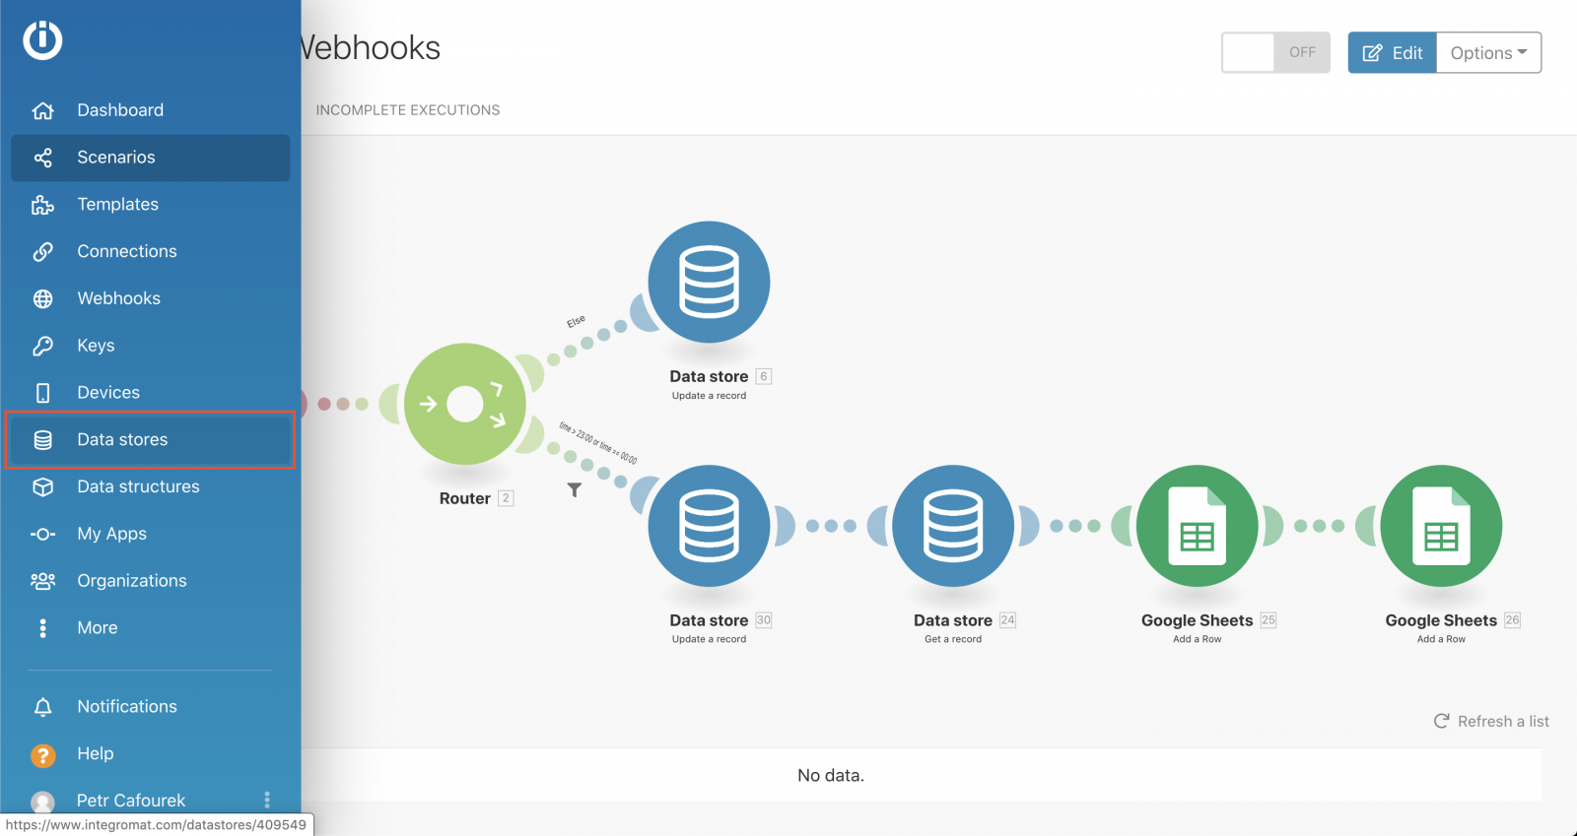
Task: Open Connections menu item
Action: click(150, 251)
